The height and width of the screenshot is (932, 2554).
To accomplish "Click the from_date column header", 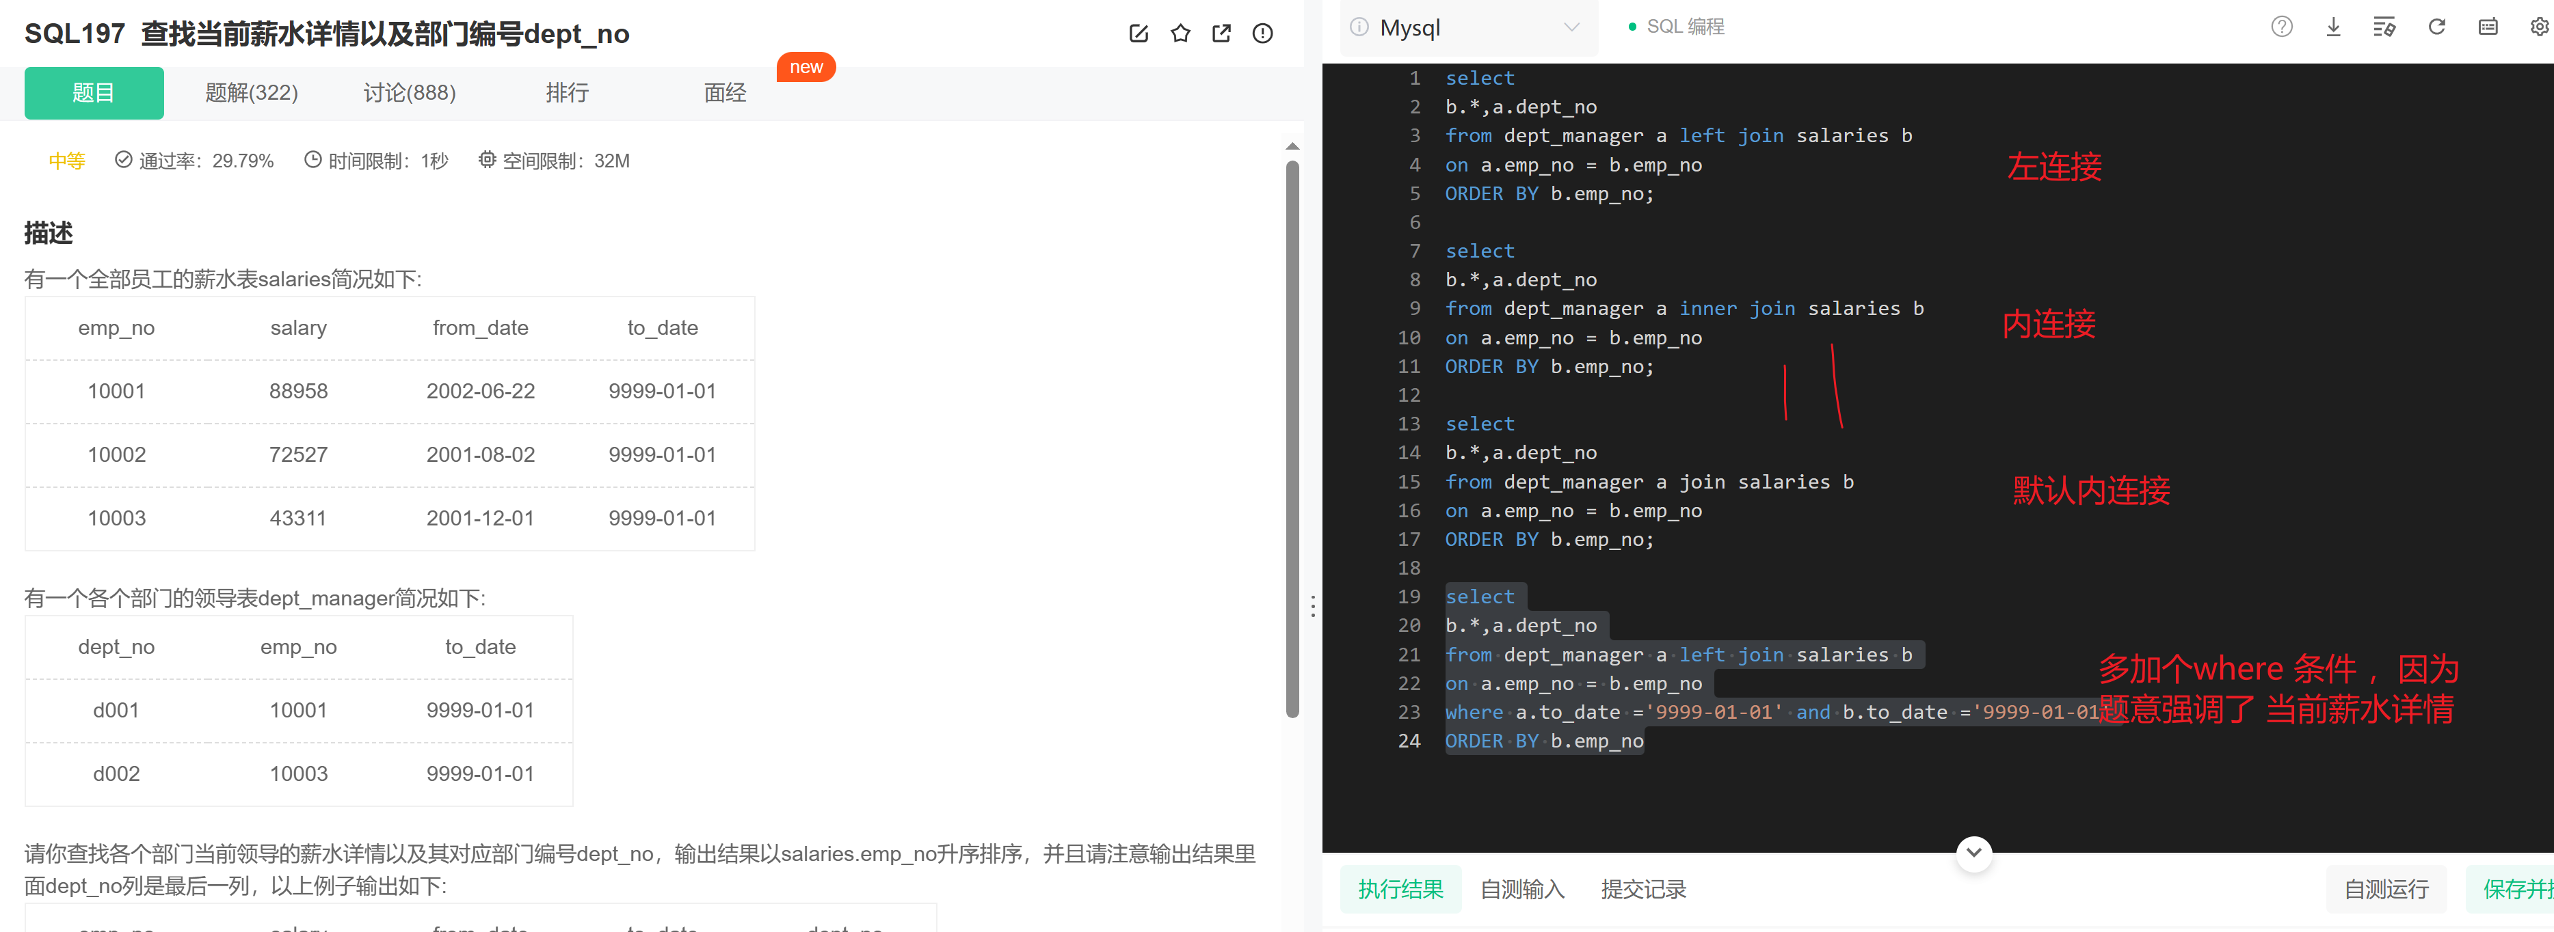I will pos(481,328).
